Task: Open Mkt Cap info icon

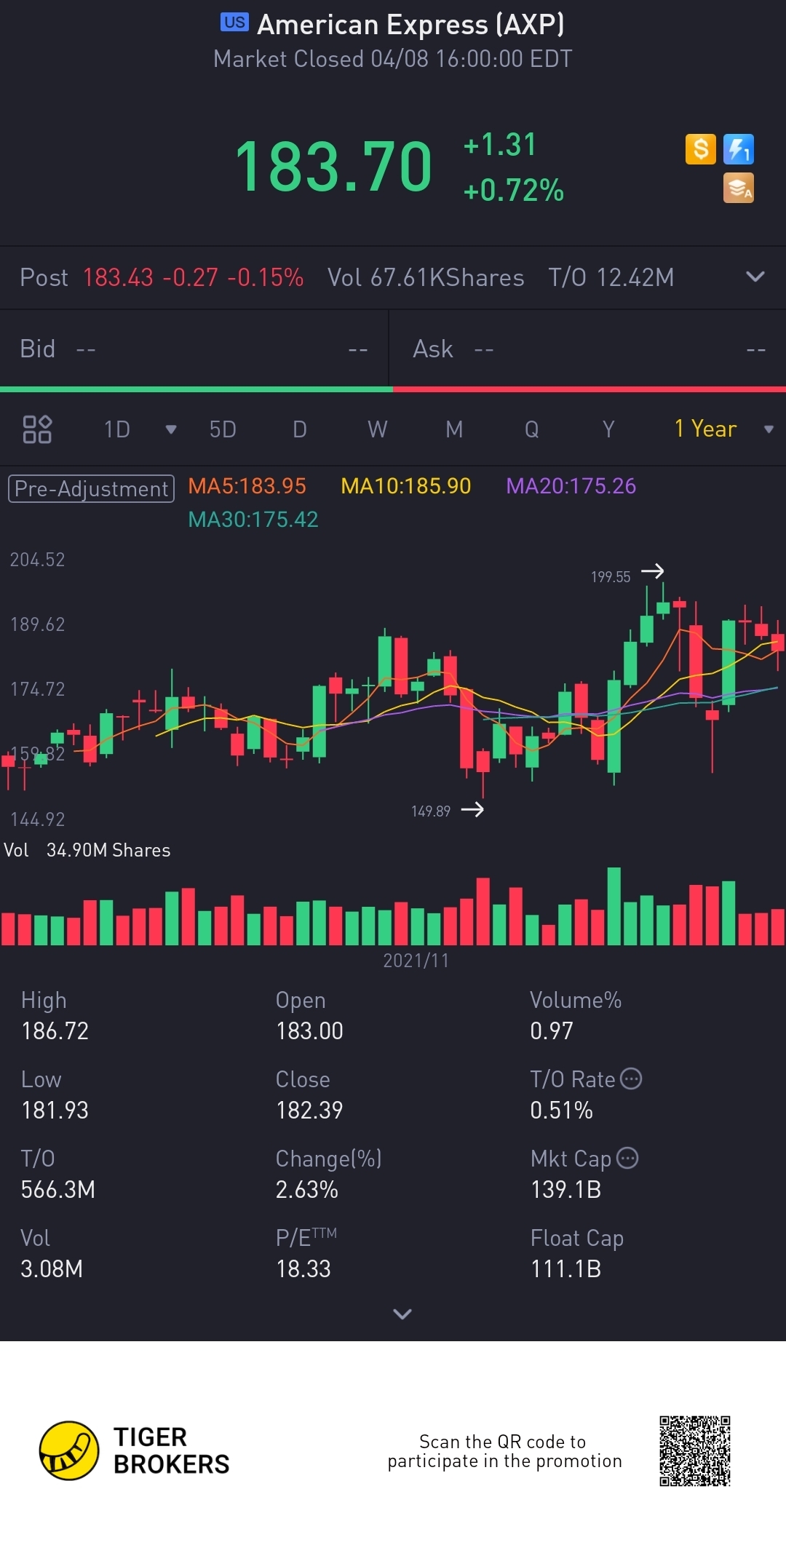Action: [627, 1158]
